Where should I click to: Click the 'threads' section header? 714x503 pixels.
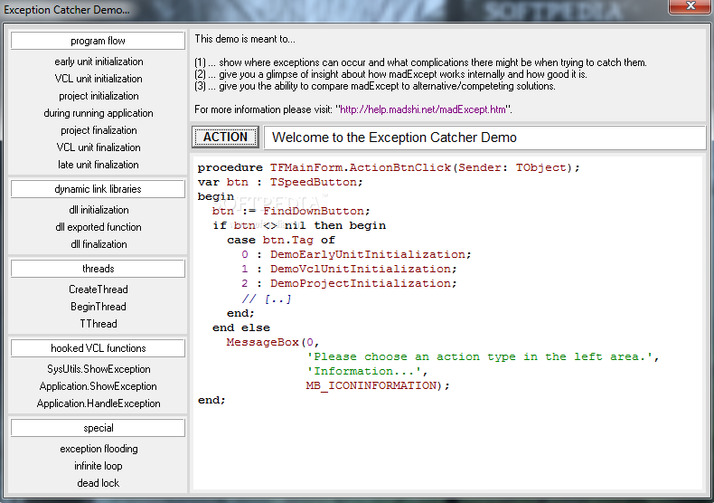(x=98, y=269)
